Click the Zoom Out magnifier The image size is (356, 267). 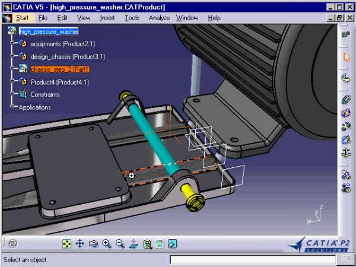pos(120,244)
